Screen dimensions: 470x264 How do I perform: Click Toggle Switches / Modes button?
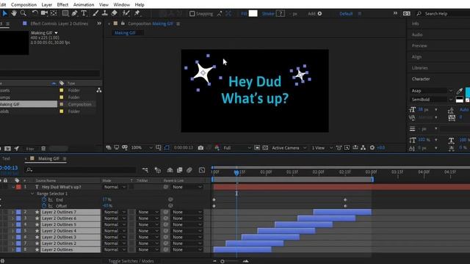tap(131, 261)
